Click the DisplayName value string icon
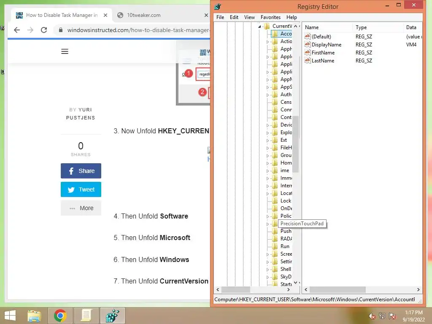This screenshot has width=432, height=324. pyautogui.click(x=308, y=44)
